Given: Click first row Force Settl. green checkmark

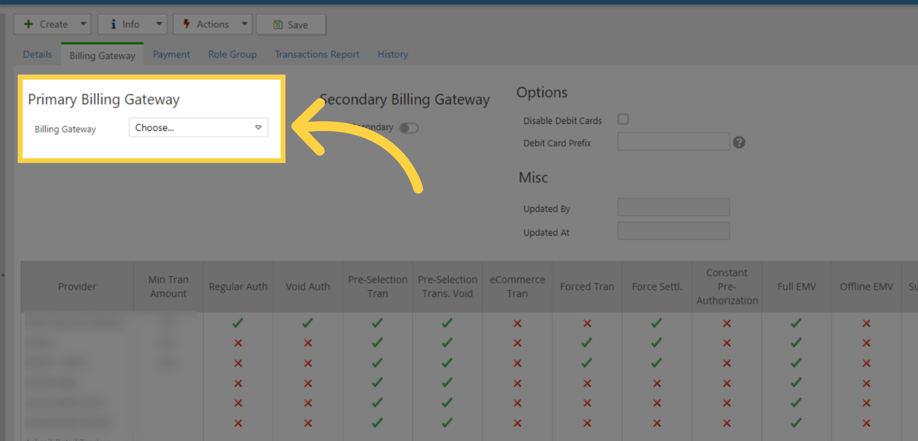Looking at the screenshot, I should 657,323.
